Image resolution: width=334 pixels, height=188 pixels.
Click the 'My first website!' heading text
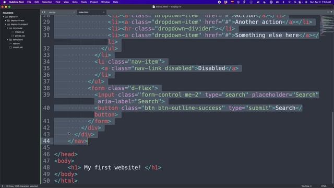[113, 168]
